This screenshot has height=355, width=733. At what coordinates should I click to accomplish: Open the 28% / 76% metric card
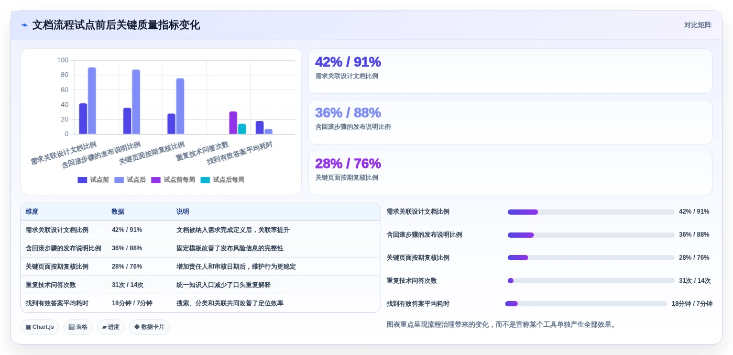(x=510, y=173)
